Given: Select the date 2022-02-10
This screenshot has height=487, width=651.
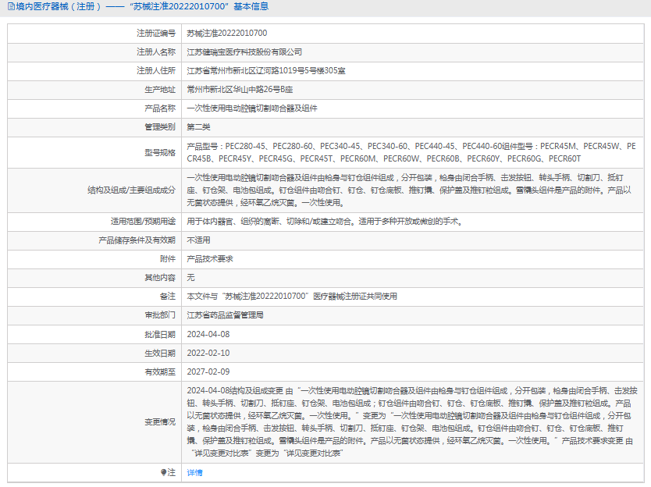Looking at the screenshot, I should tap(208, 353).
